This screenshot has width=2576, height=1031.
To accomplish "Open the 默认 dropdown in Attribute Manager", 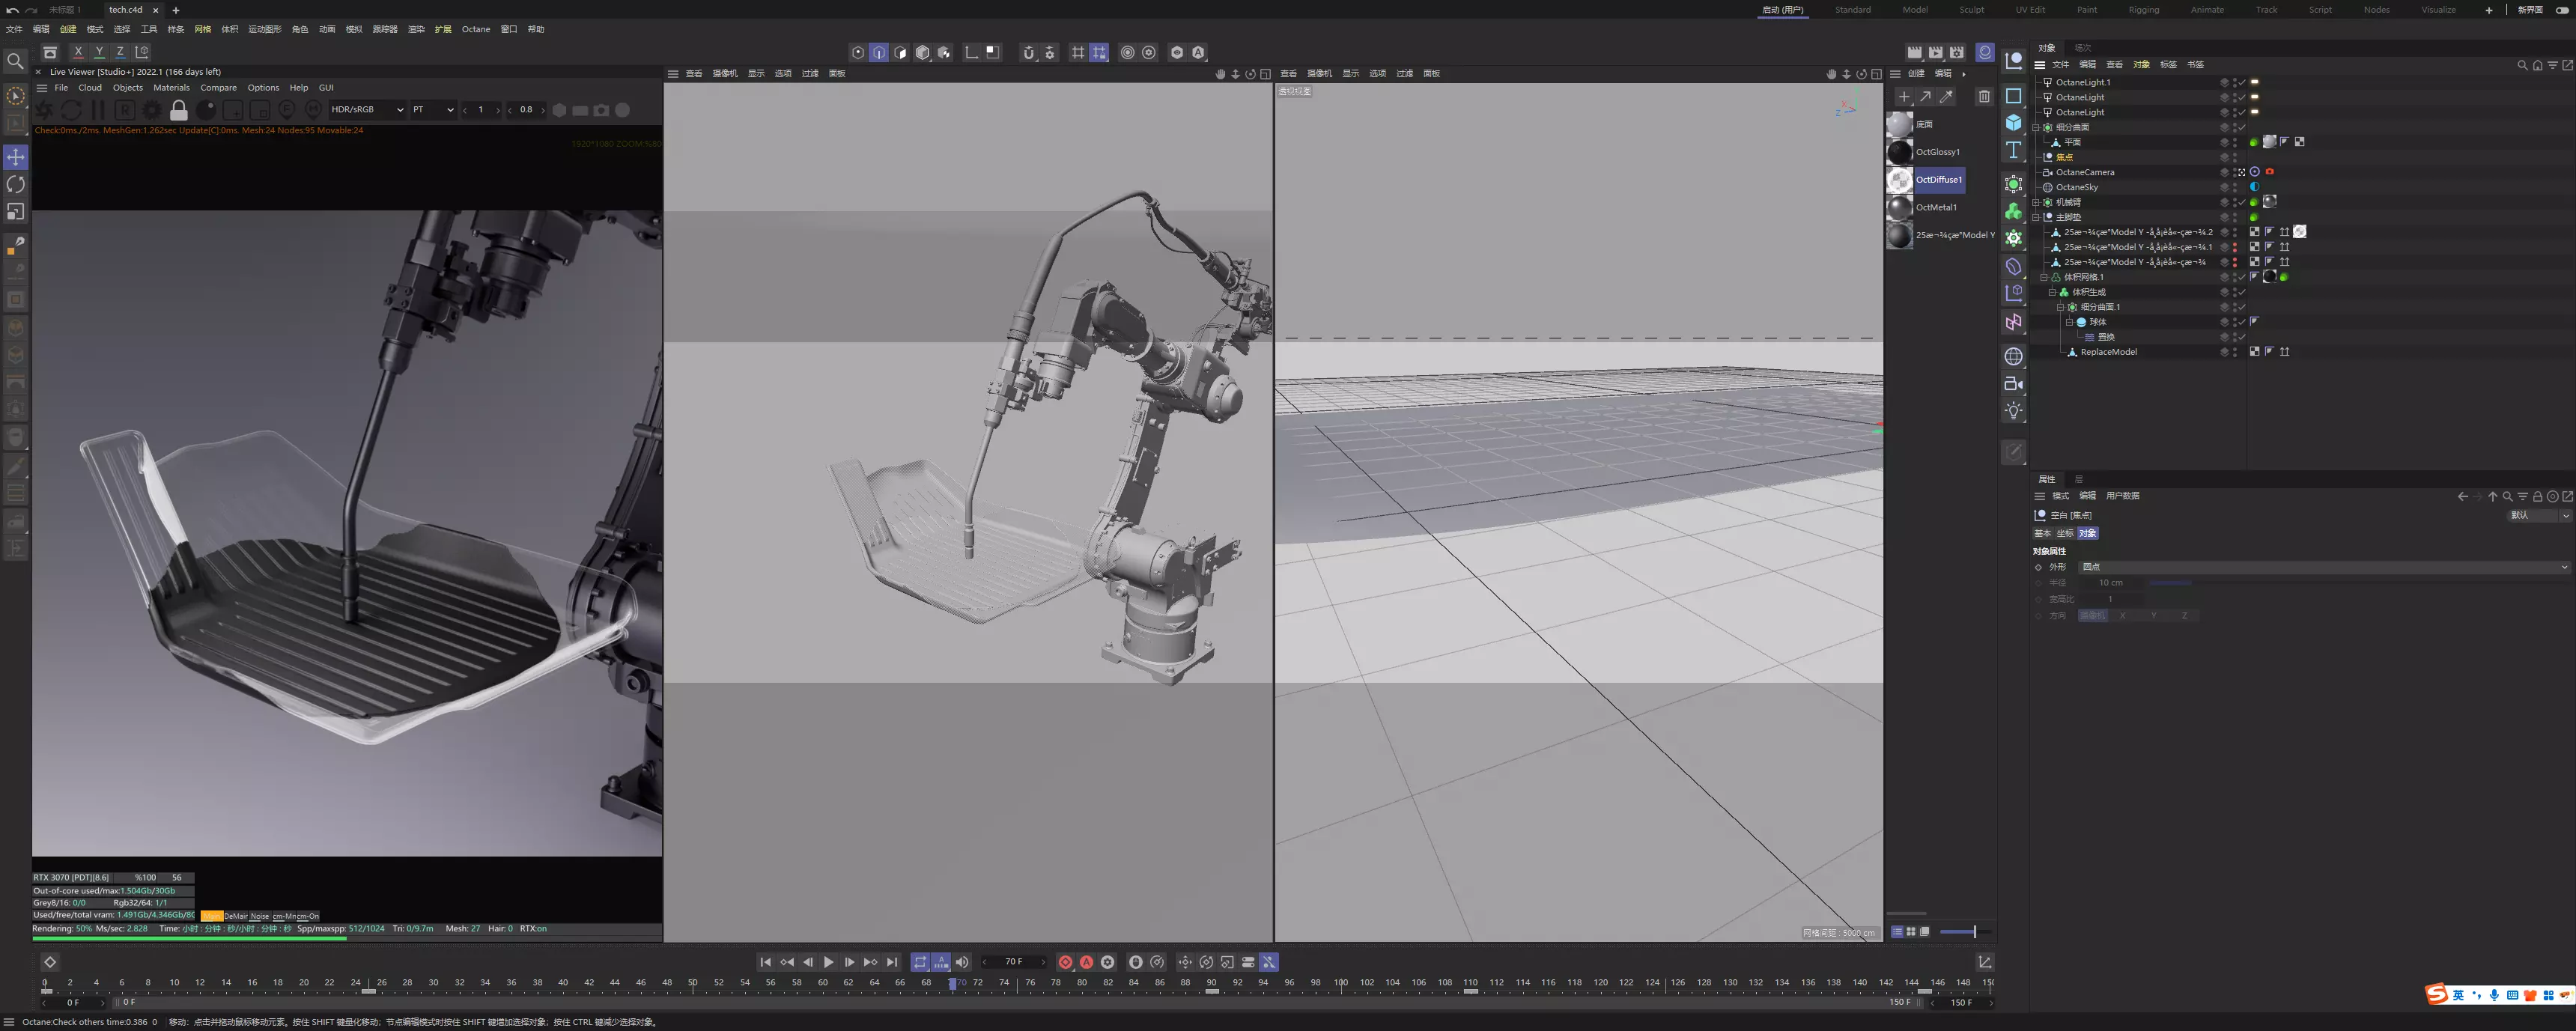I will pos(2539,516).
